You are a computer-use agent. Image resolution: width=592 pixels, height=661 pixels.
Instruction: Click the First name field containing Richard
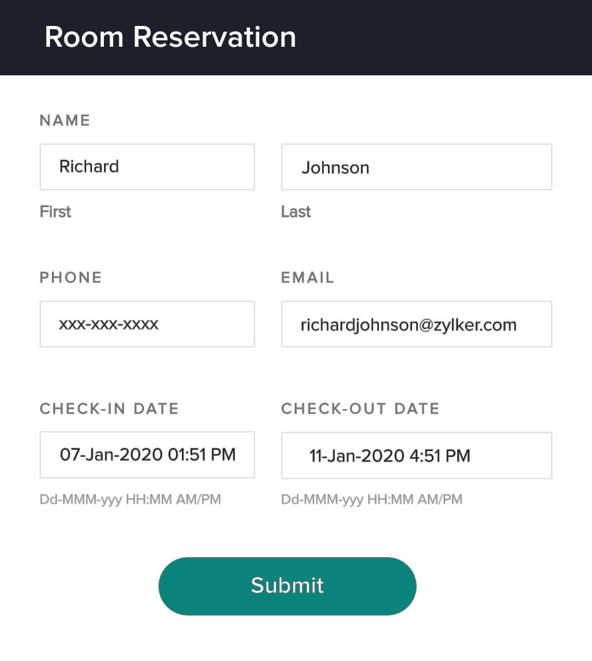[x=147, y=167]
